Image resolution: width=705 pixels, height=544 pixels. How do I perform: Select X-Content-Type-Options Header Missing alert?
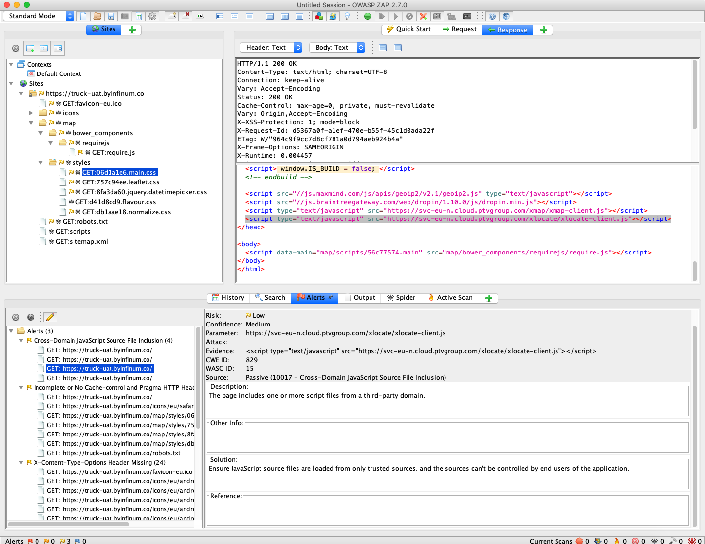[x=99, y=463]
